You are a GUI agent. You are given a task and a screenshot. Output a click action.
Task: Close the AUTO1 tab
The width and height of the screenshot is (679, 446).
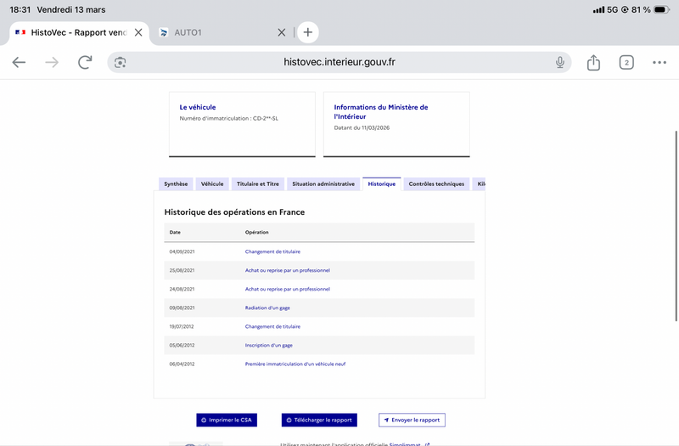pos(282,32)
